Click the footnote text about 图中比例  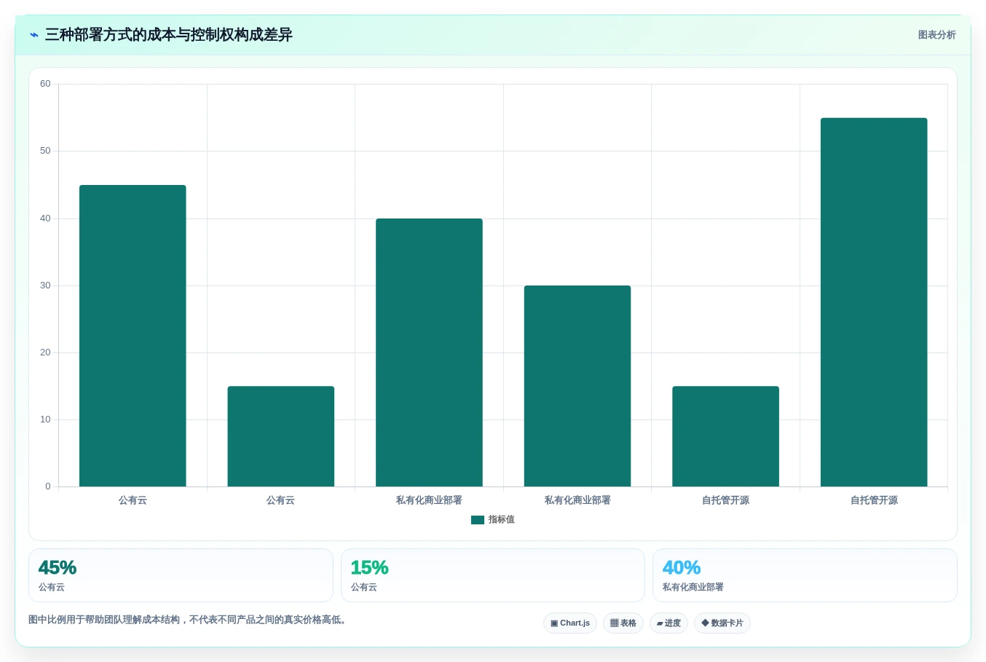[x=189, y=620]
